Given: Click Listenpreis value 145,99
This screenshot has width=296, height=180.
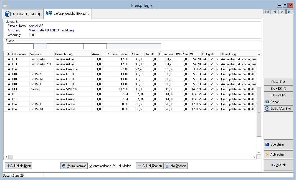Looking at the screenshot, I should coord(166,89).
